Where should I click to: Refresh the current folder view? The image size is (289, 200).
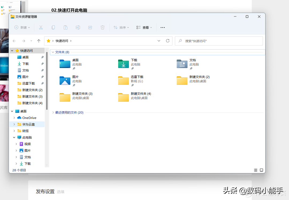click(168, 41)
